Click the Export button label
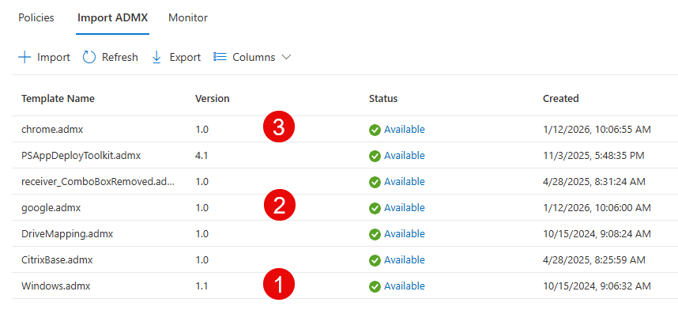This screenshot has height=314, width=678. [185, 58]
